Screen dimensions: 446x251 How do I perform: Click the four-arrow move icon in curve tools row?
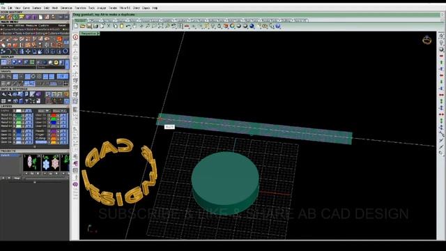(28, 51)
